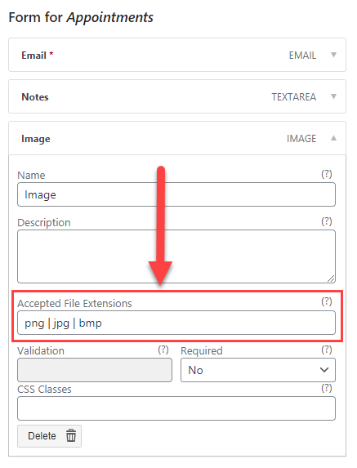The height and width of the screenshot is (468, 357).
Task: Expand the Notes field arrow
Action: 333,96
